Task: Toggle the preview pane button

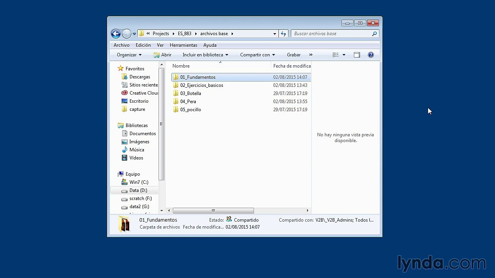Action: (357, 55)
